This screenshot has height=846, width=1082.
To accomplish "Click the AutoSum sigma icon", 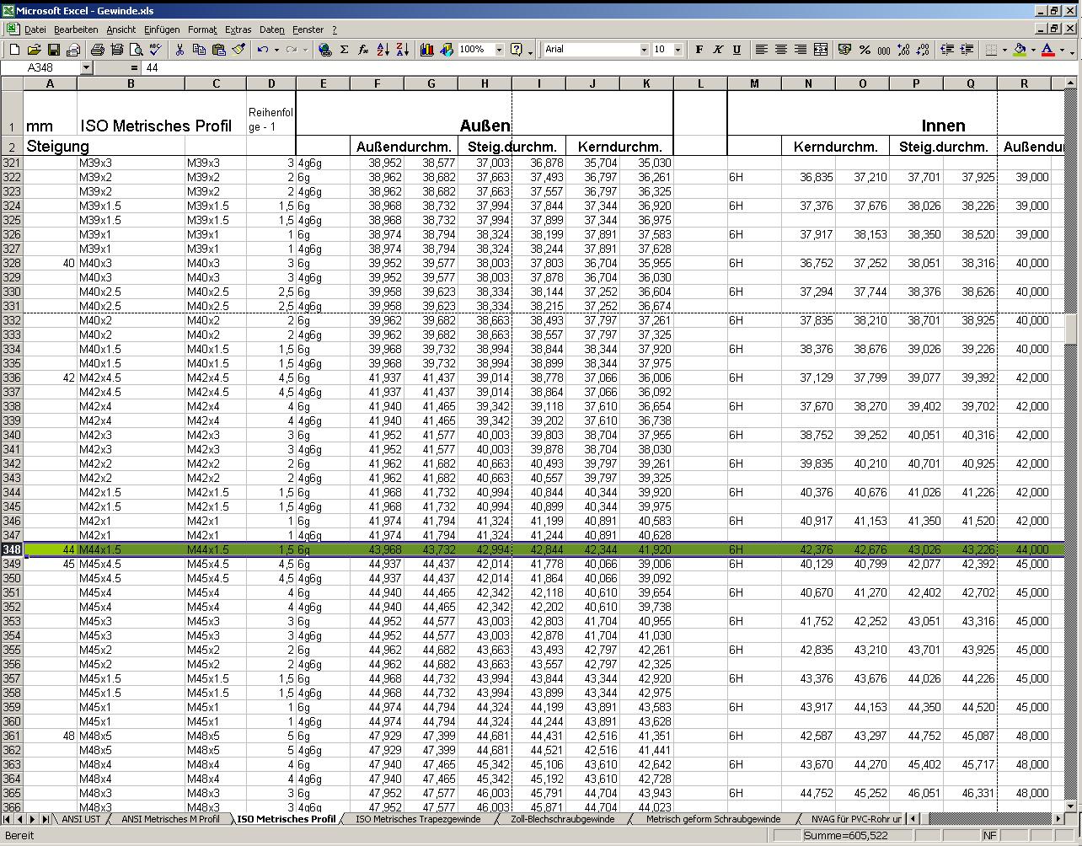I will pyautogui.click(x=344, y=50).
